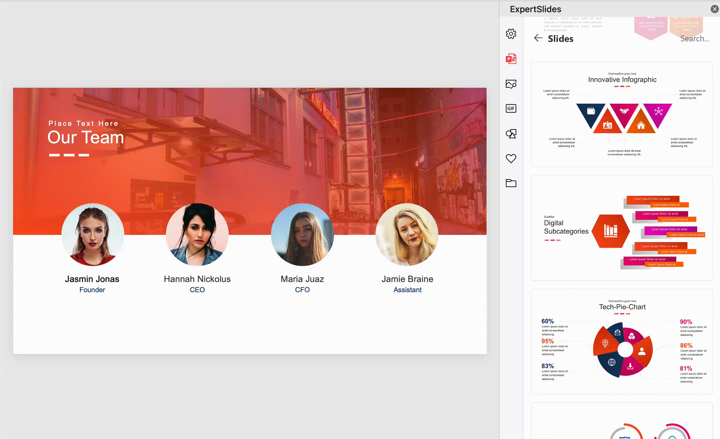Image resolution: width=720 pixels, height=439 pixels.
Task: Click the ExpertSlides pane title
Action: pos(535,9)
